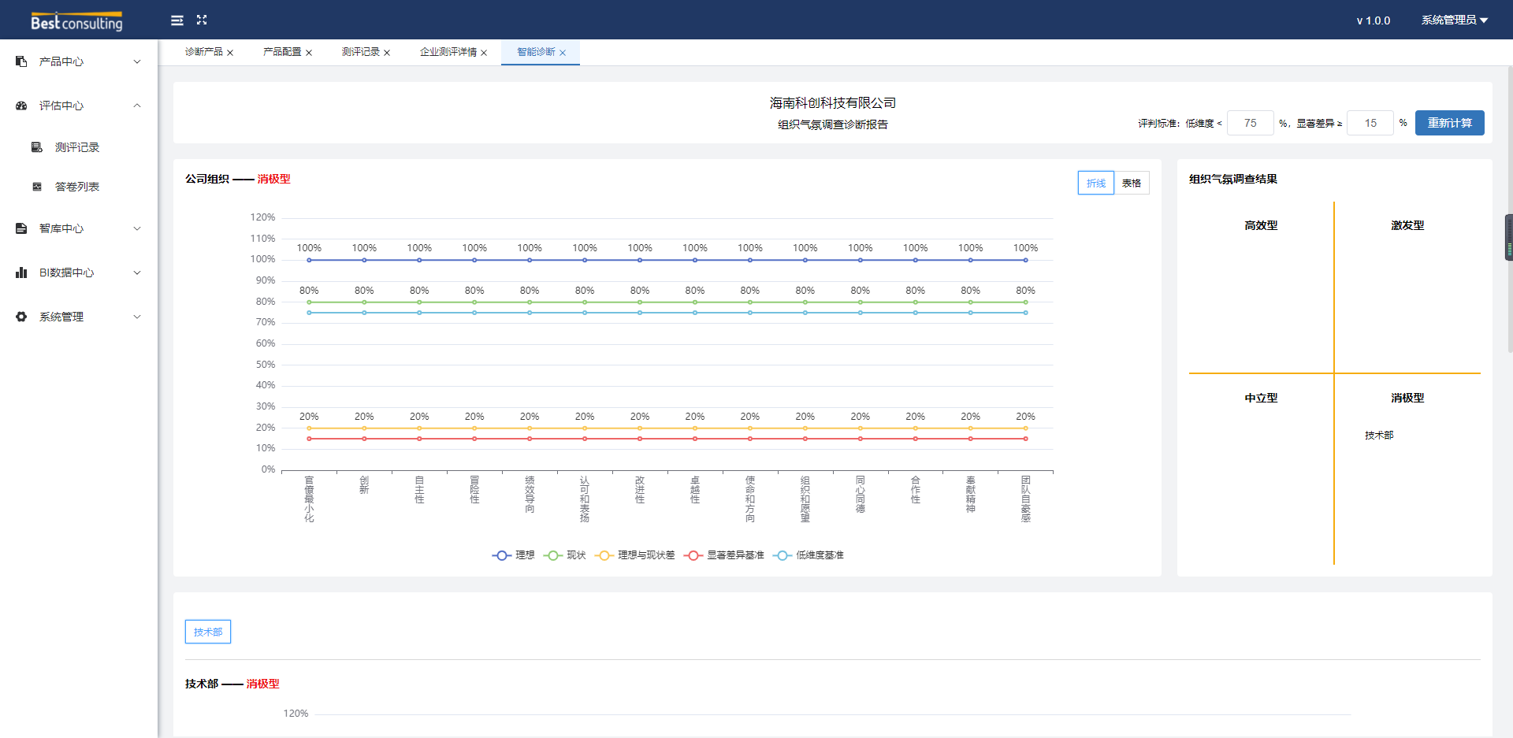
Task: Open 测评记录 in the sidebar
Action: coord(79,147)
